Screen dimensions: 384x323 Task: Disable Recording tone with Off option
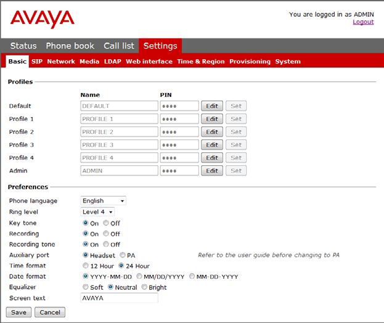tap(106, 244)
